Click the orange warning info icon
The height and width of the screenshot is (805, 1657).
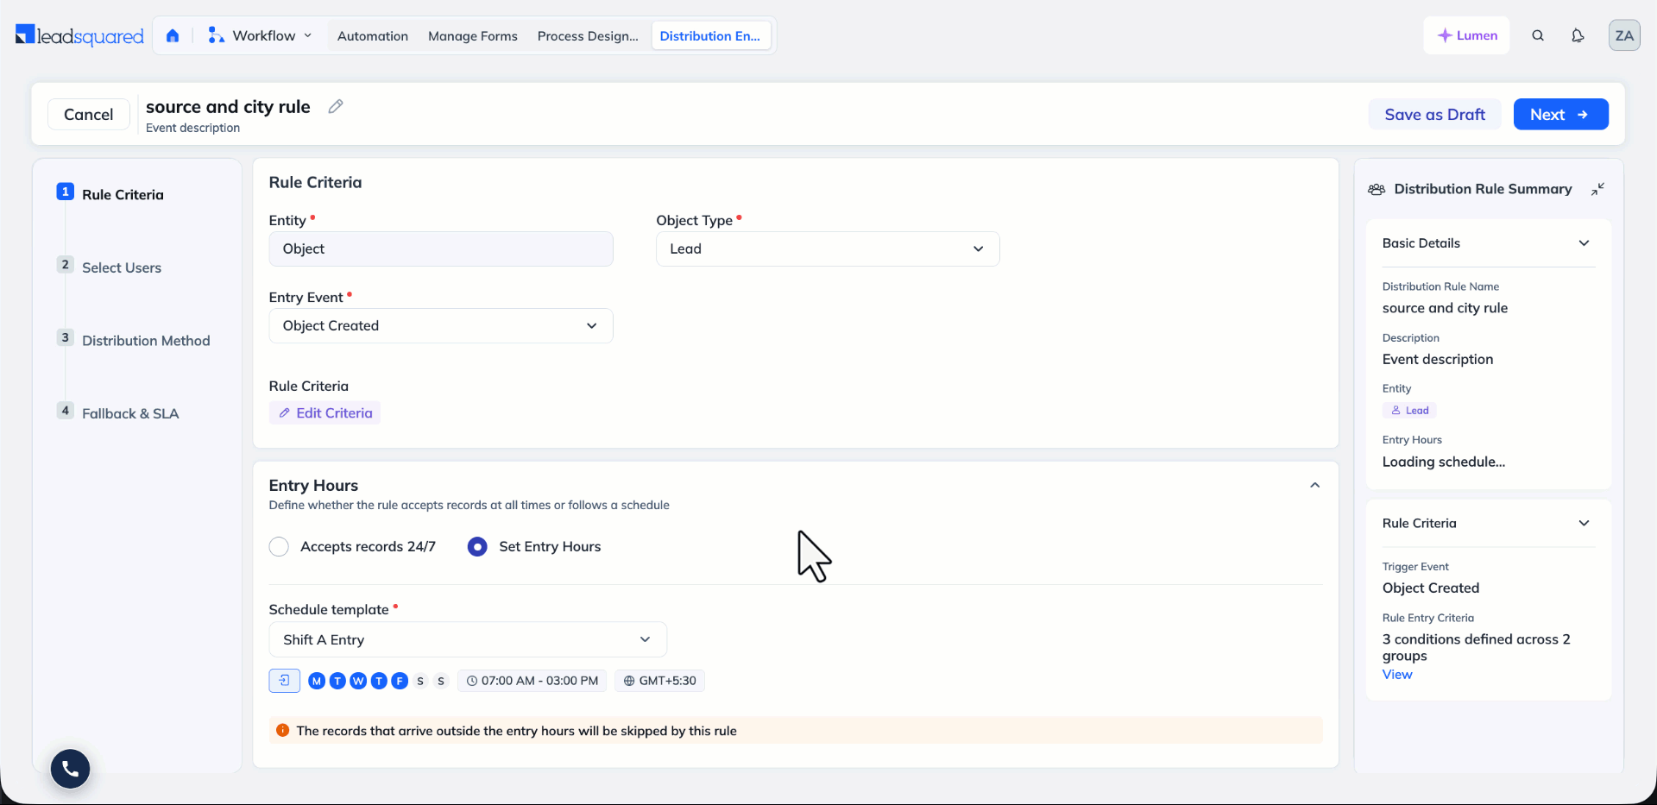[282, 730]
